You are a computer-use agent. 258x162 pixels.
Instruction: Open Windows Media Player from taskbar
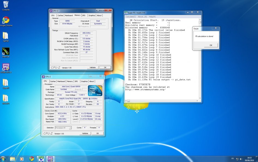(22, 158)
